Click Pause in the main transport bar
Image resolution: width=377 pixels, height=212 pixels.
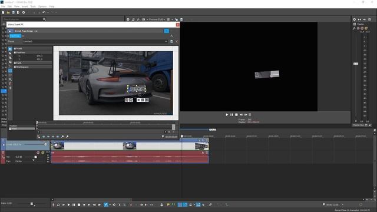click(74, 205)
